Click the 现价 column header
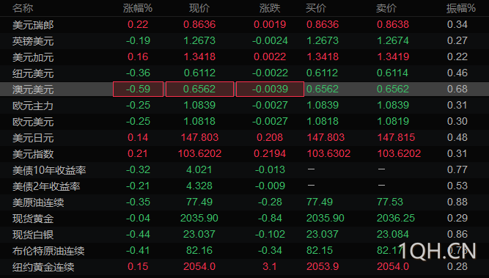This screenshot has height=278, width=489. tap(199, 8)
